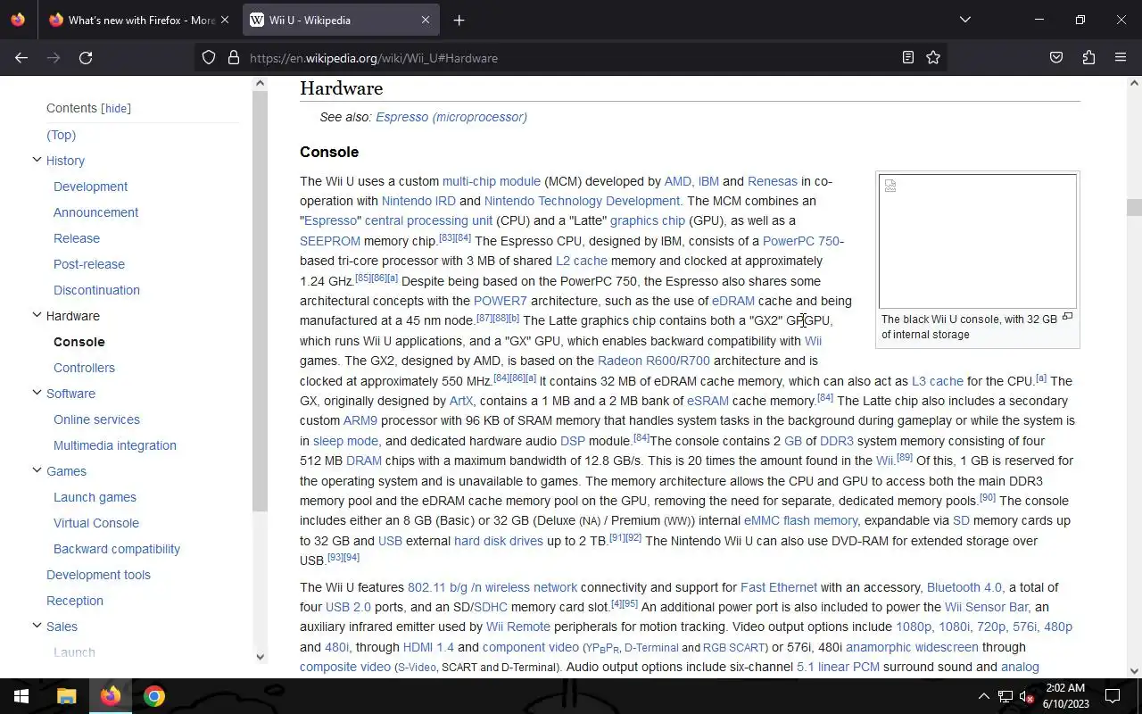Open Virtual Console in contents

(96, 523)
